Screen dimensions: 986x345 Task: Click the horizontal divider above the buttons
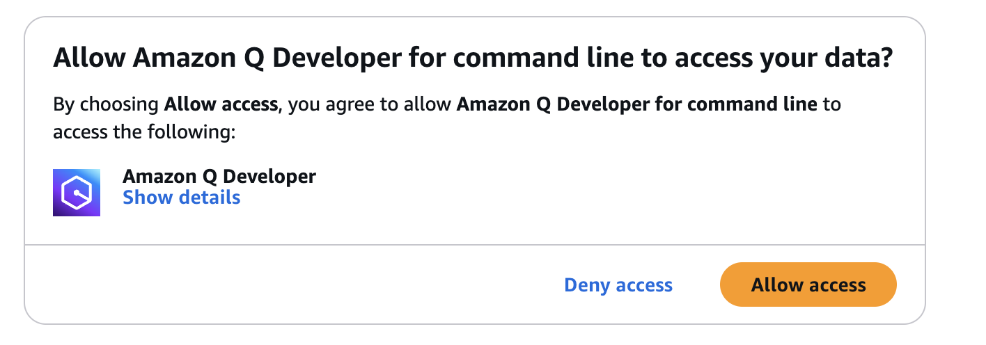click(475, 245)
